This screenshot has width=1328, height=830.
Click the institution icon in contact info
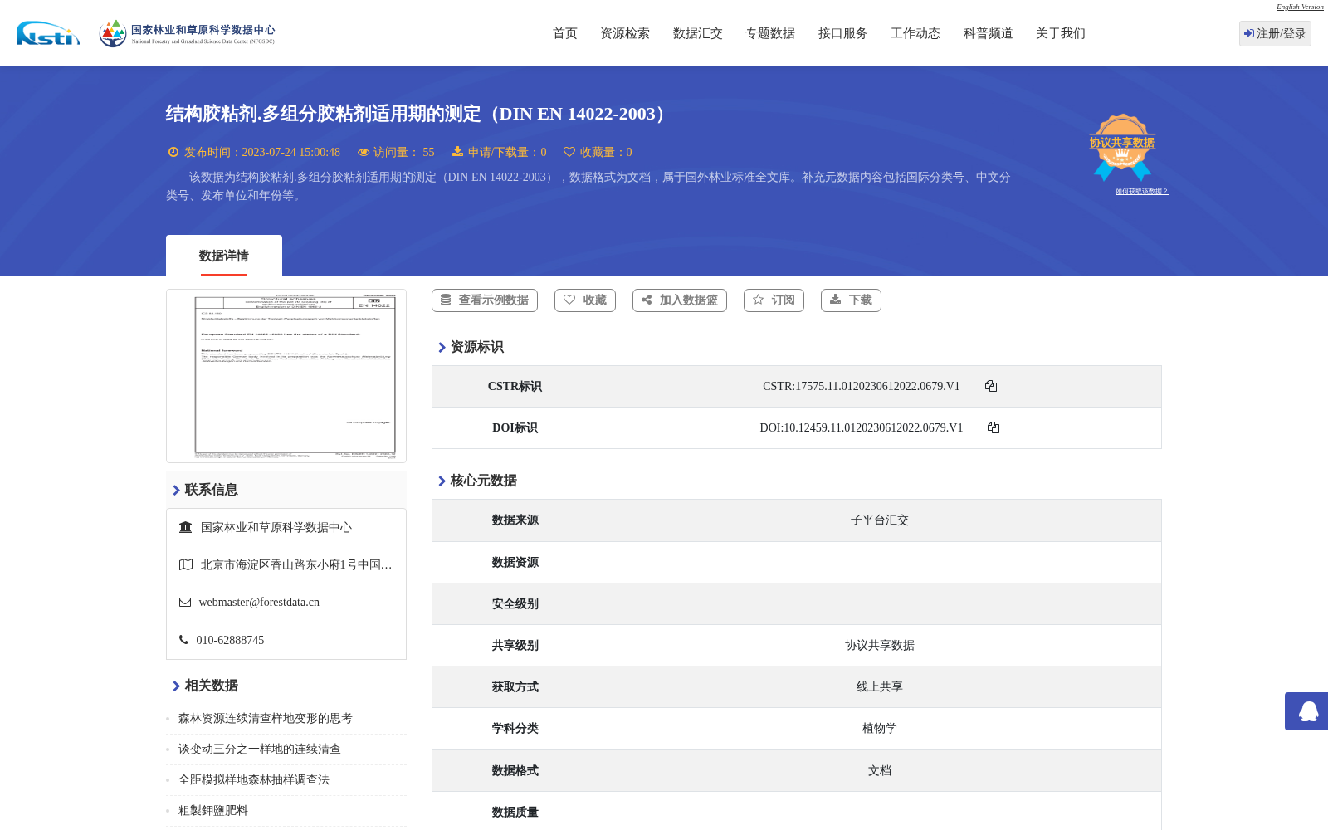186,527
